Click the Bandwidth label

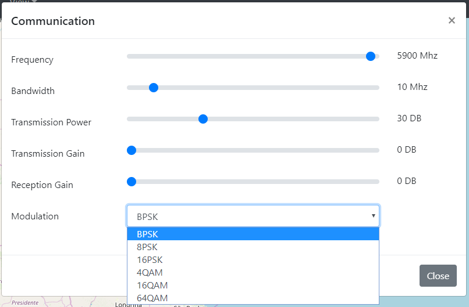click(33, 91)
